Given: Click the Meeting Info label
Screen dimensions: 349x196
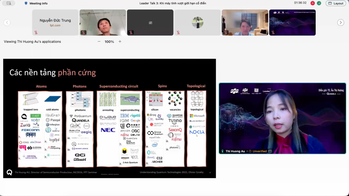Looking at the screenshot, I should coord(38,3).
